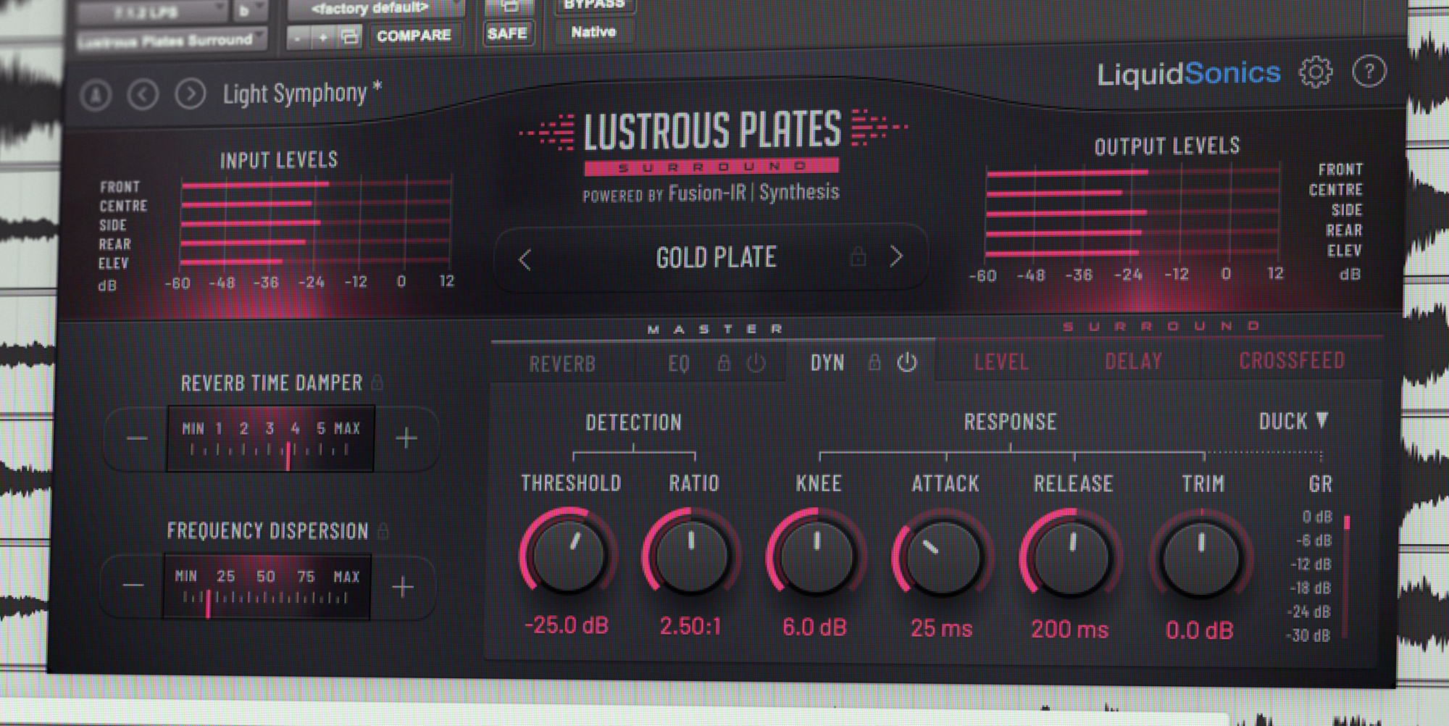
Task: Switch to the EQ tab
Action: tap(679, 364)
